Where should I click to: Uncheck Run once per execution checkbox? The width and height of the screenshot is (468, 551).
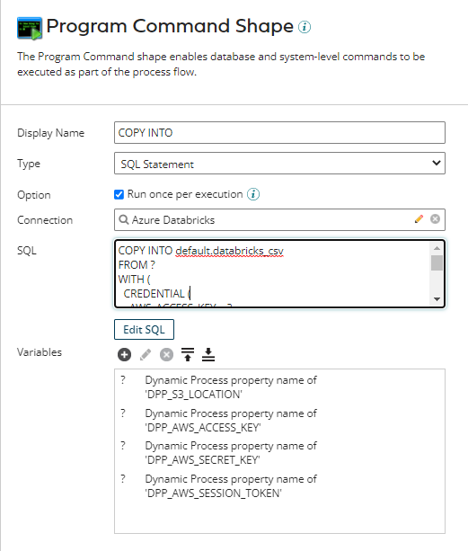point(119,194)
